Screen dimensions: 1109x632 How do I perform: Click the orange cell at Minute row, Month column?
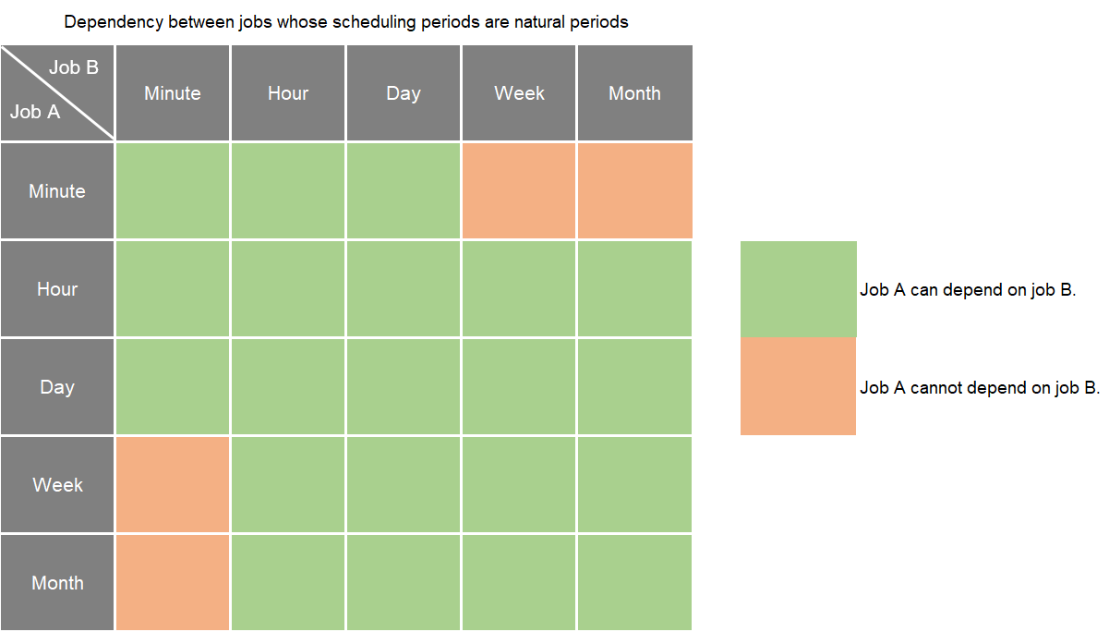point(634,190)
